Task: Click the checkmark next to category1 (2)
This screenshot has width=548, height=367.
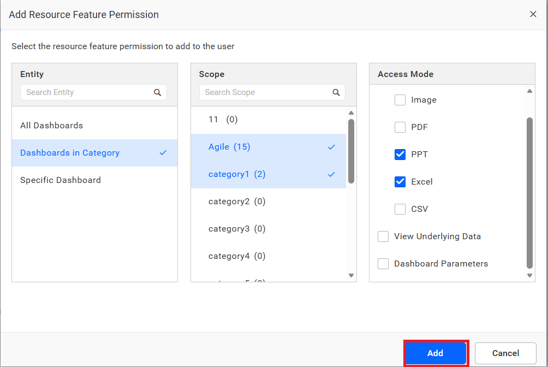Action: click(331, 174)
